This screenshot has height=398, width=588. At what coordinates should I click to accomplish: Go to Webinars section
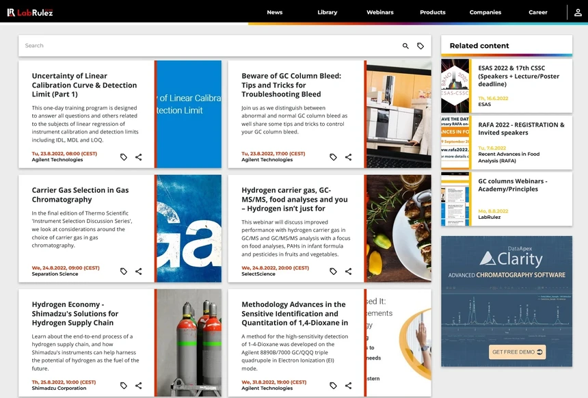click(x=380, y=12)
